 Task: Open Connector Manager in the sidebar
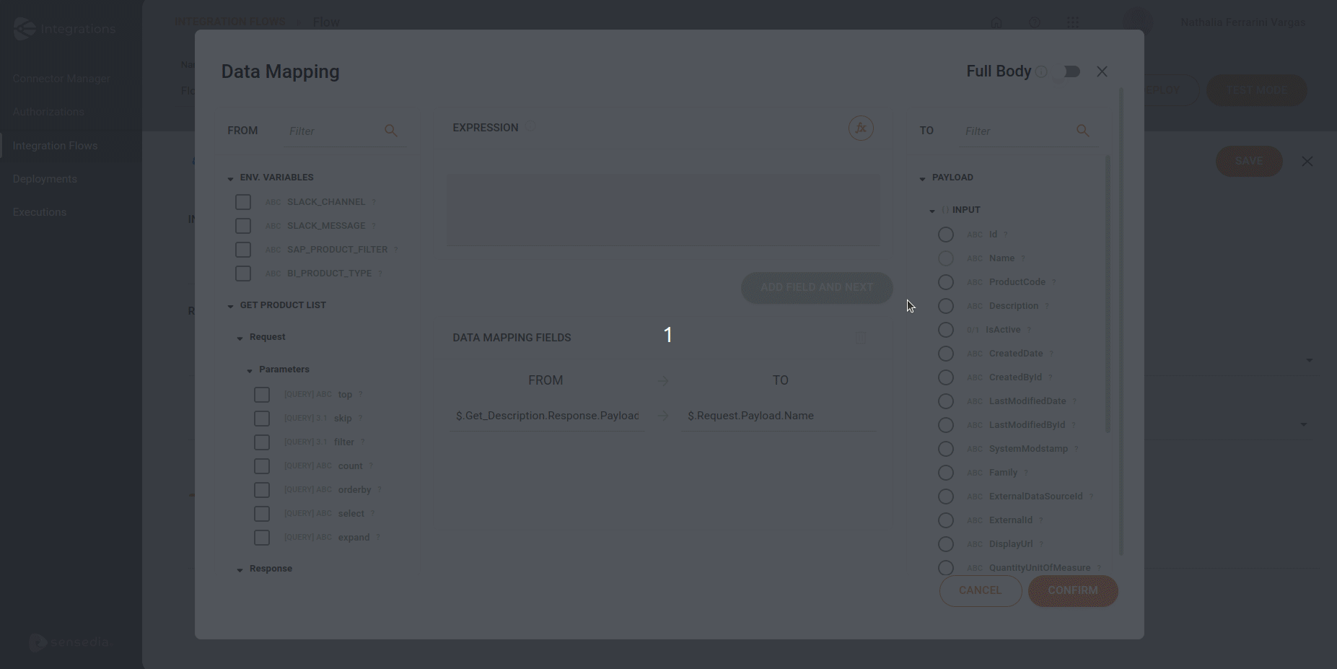(61, 79)
